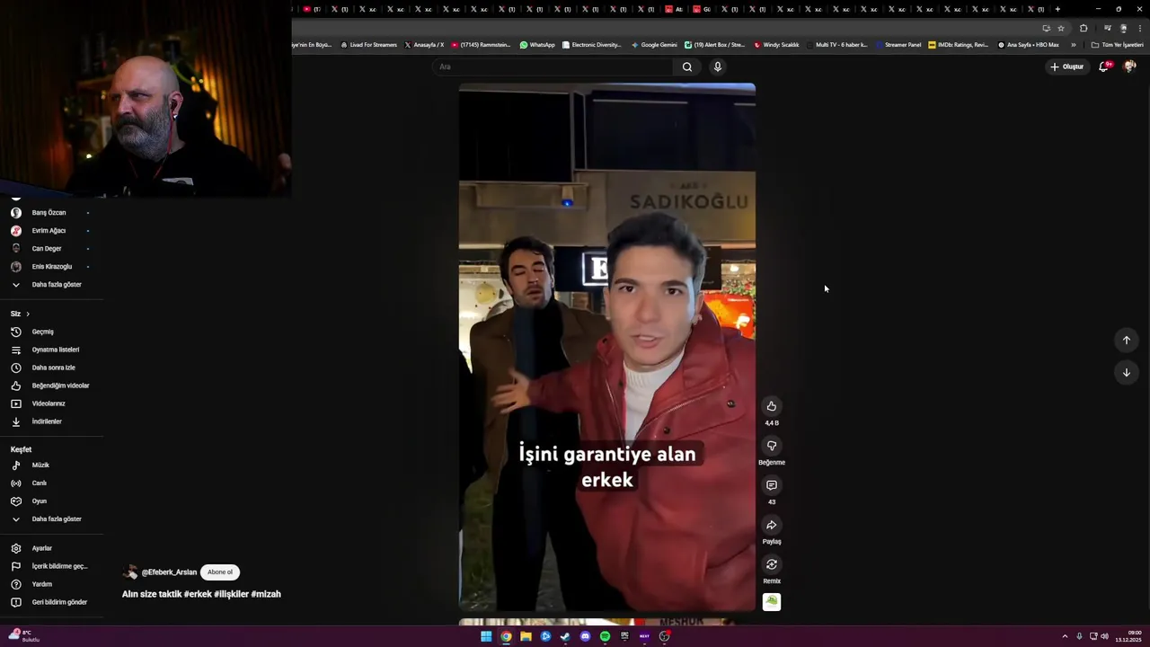This screenshot has width=1150, height=647.
Task: Open Beğendiğim videolar
Action: (x=50, y=386)
